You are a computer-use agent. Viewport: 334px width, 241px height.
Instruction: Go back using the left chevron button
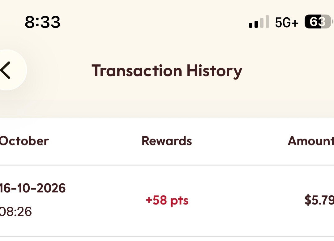[x=5, y=70]
